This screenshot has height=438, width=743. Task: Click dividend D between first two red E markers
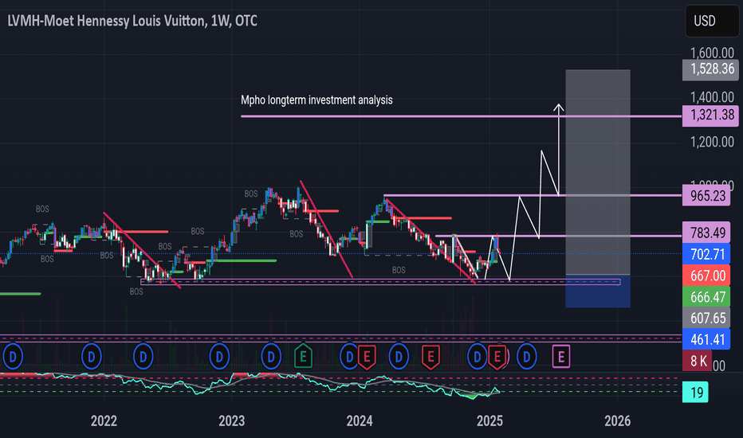click(x=399, y=356)
